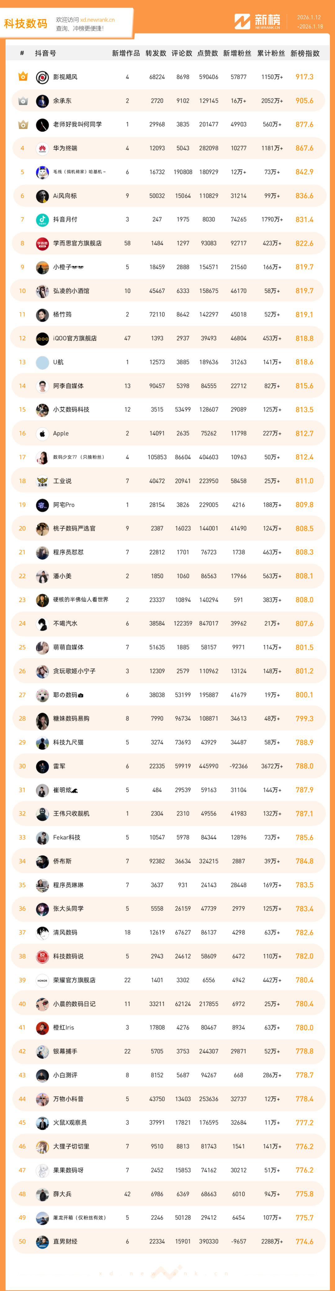Click the silver crown icon beside 余承东
This screenshot has width=335, height=1291.
coord(23,101)
